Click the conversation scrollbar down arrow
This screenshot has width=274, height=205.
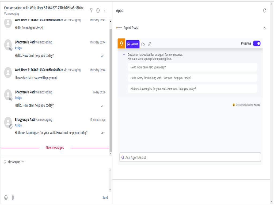click(x=111, y=154)
